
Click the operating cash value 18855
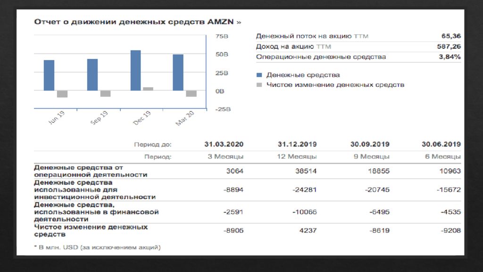tap(379, 171)
